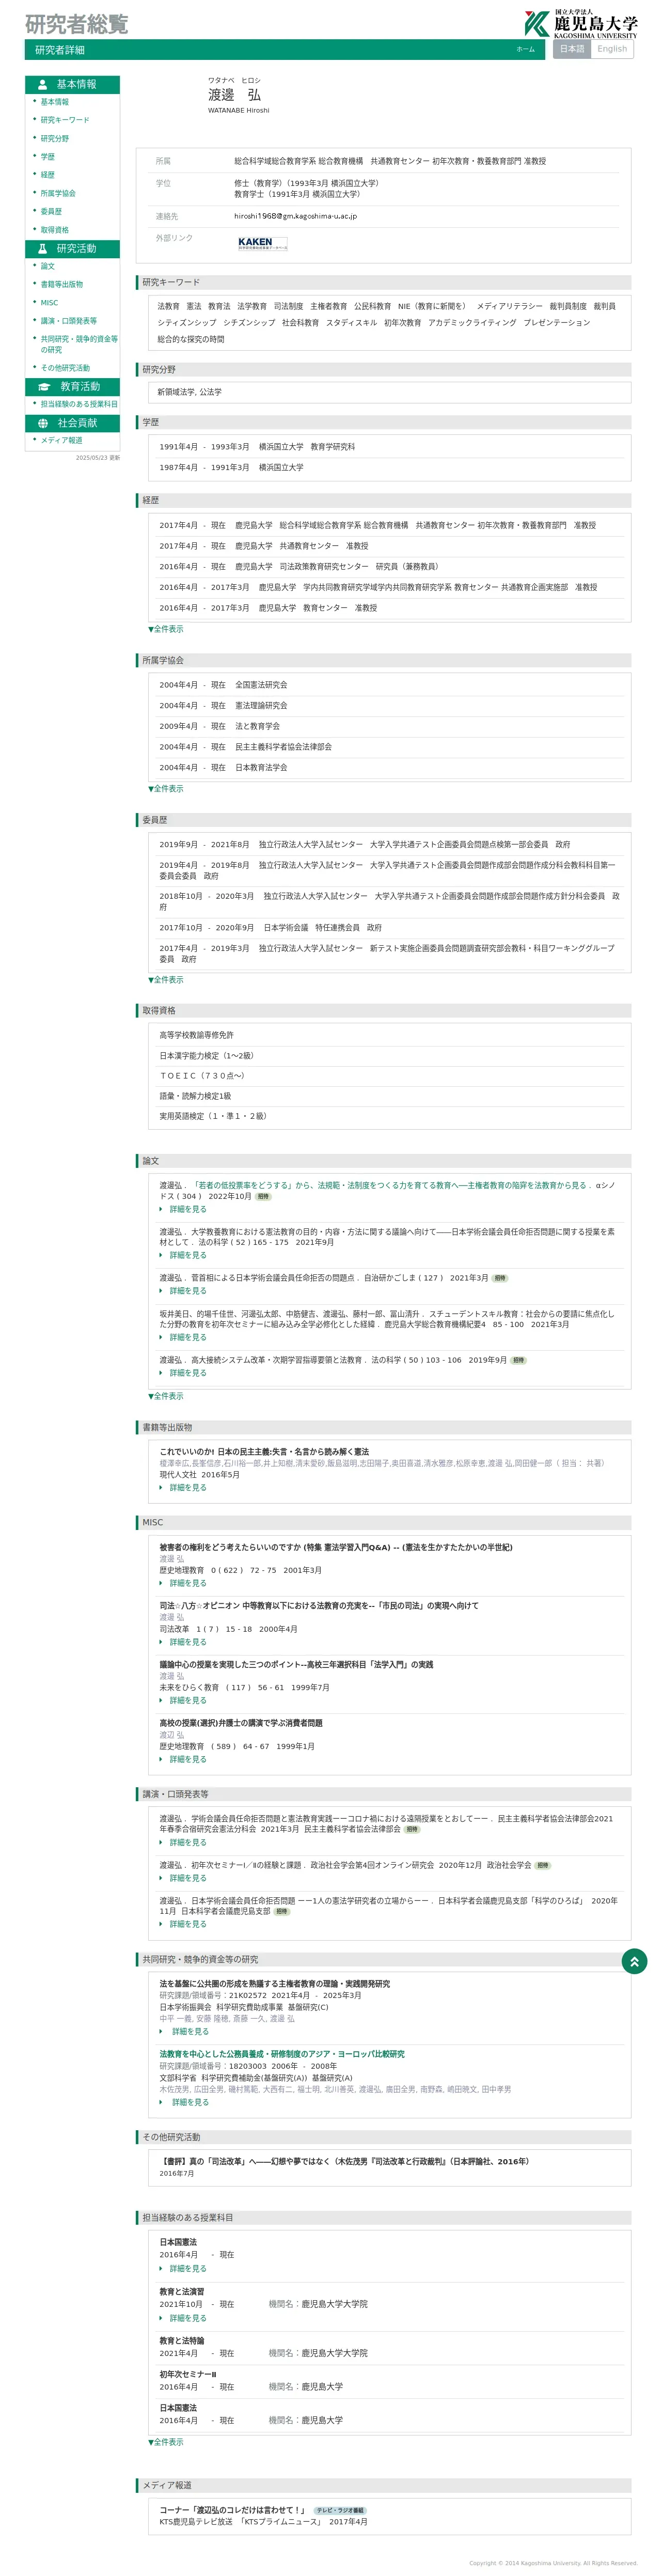
Task: Click the globe icon in 社会貢献 header
Action: [x=43, y=423]
